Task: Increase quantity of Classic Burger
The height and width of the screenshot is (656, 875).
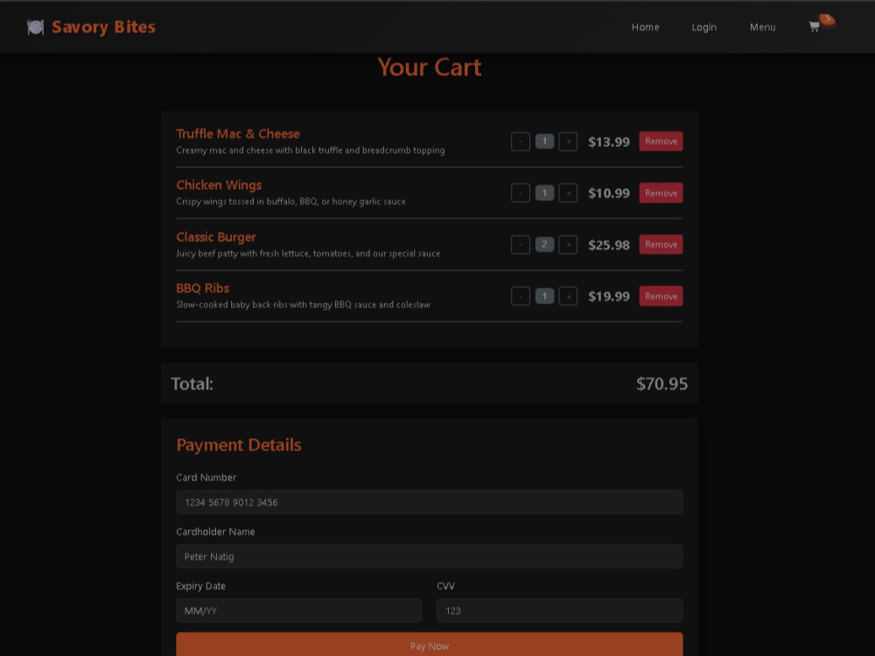Action: [x=568, y=244]
